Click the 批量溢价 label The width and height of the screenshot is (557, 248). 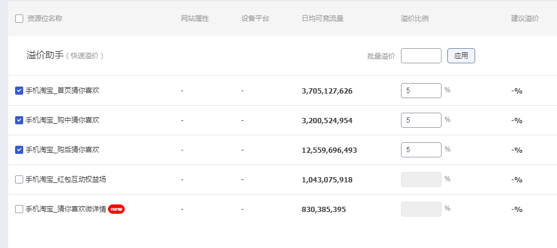[381, 56]
